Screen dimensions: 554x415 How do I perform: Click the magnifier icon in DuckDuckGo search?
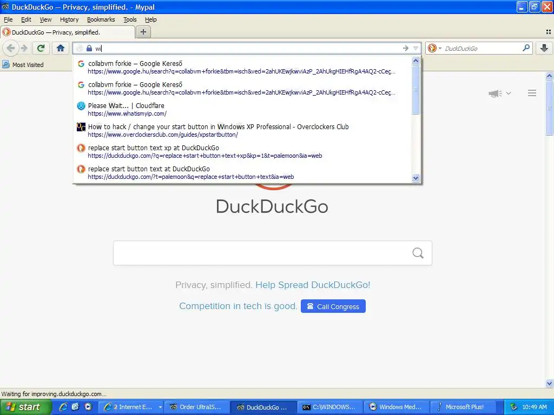(x=418, y=253)
